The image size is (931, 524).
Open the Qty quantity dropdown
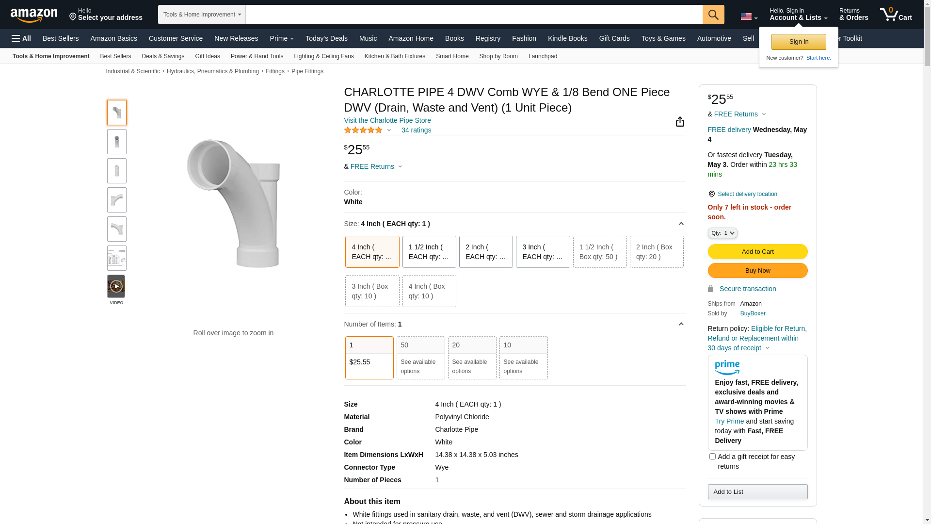point(722,233)
